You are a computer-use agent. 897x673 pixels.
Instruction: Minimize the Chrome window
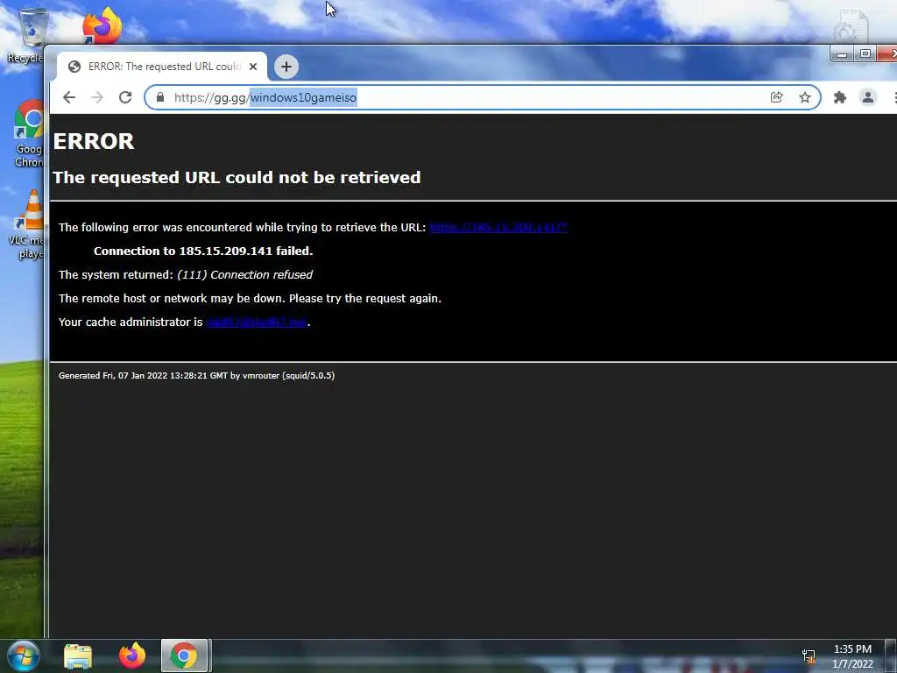(842, 53)
